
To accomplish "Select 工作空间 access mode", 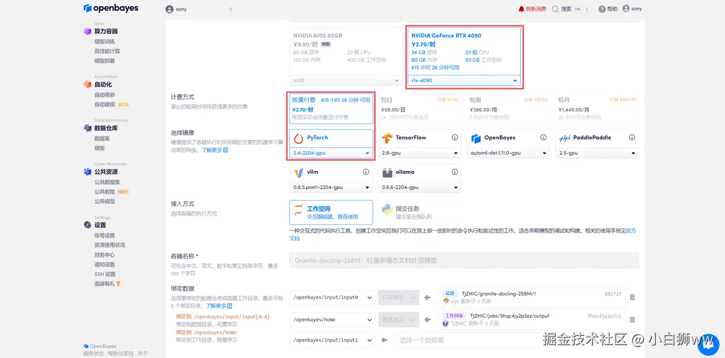I will [331, 212].
